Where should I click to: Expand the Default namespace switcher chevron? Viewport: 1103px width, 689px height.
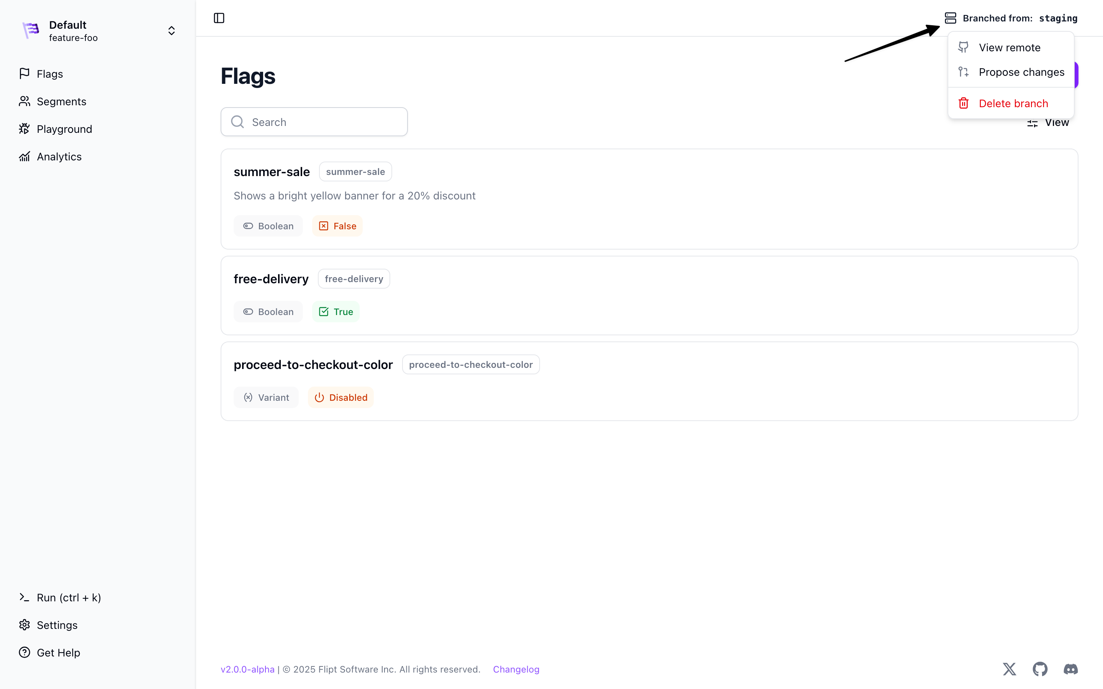coord(171,31)
